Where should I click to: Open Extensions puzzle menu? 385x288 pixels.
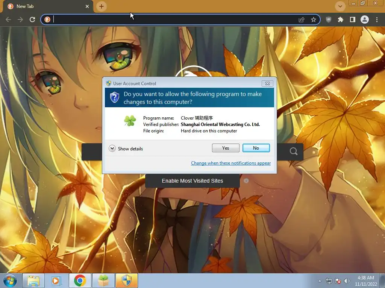tap(340, 19)
